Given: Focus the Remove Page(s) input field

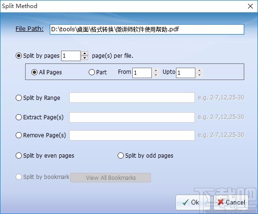Looking at the screenshot, I should [132, 135].
